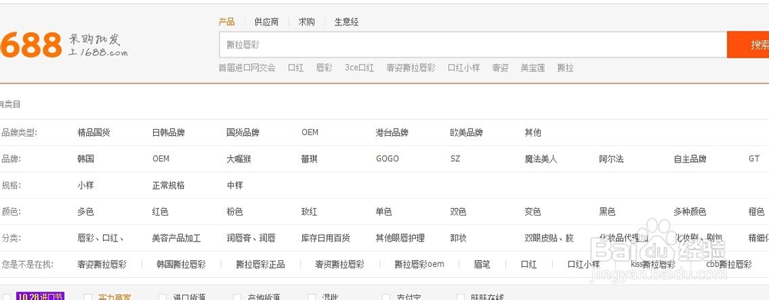Open the 3ce口红 hot search link
Image resolution: width=769 pixels, height=300 pixels.
pos(359,68)
